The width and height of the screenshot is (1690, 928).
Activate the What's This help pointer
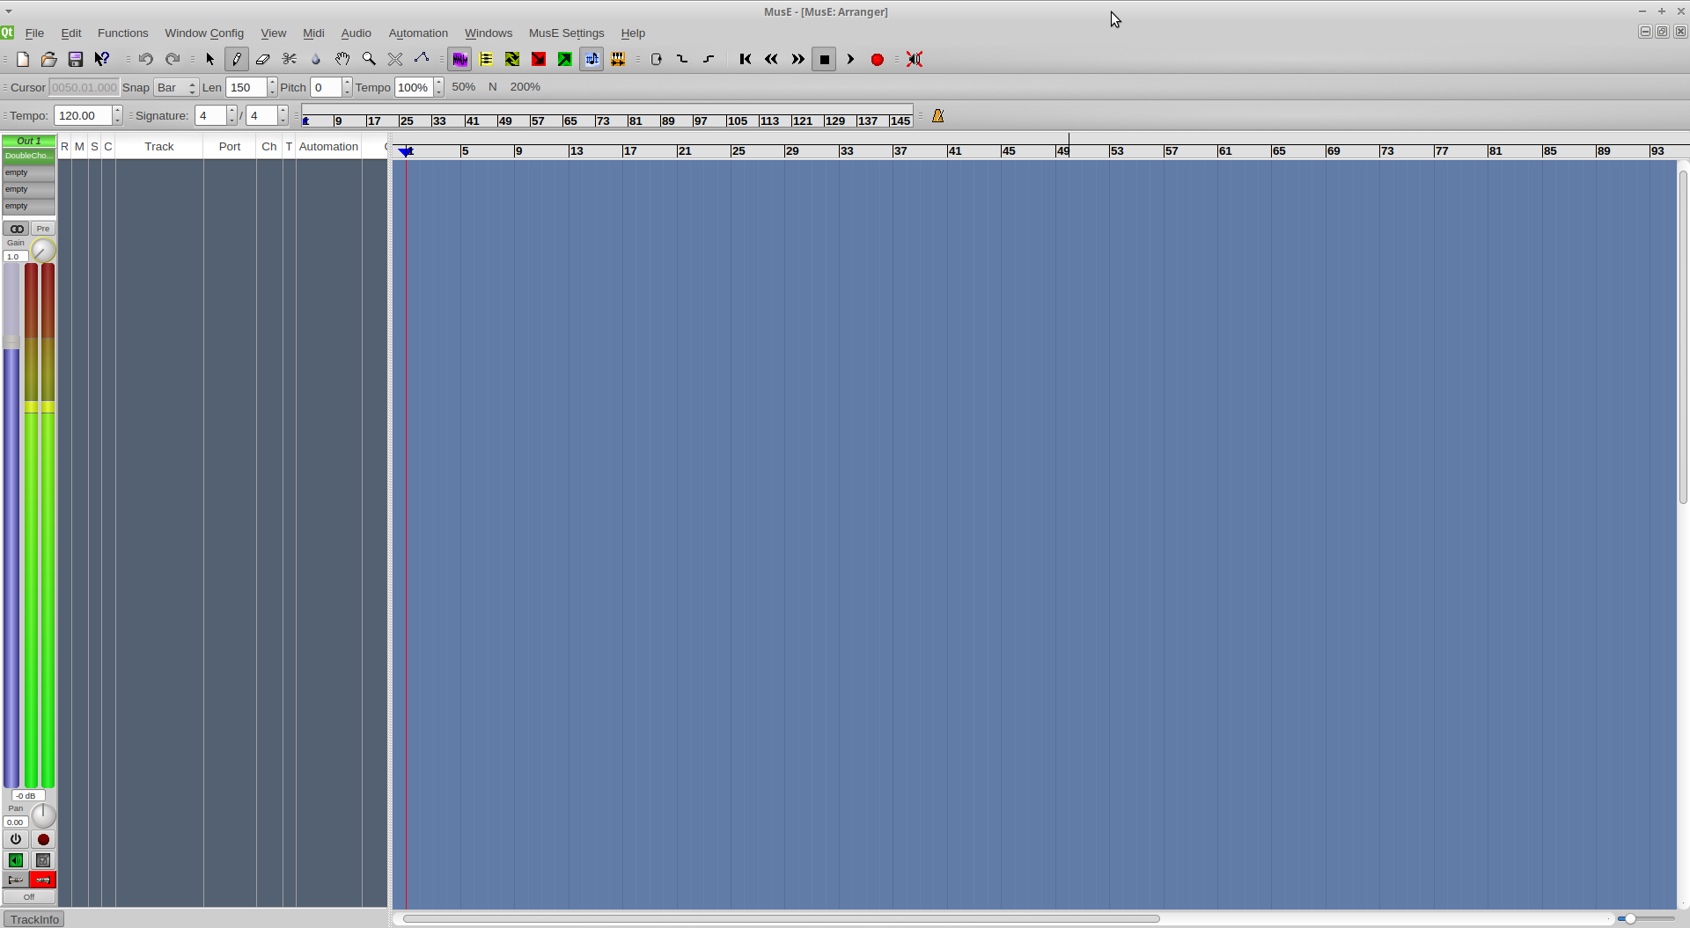point(102,59)
